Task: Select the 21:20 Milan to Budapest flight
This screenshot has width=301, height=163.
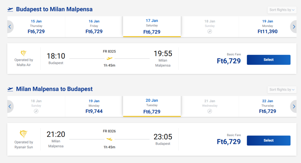Action: click(x=268, y=141)
